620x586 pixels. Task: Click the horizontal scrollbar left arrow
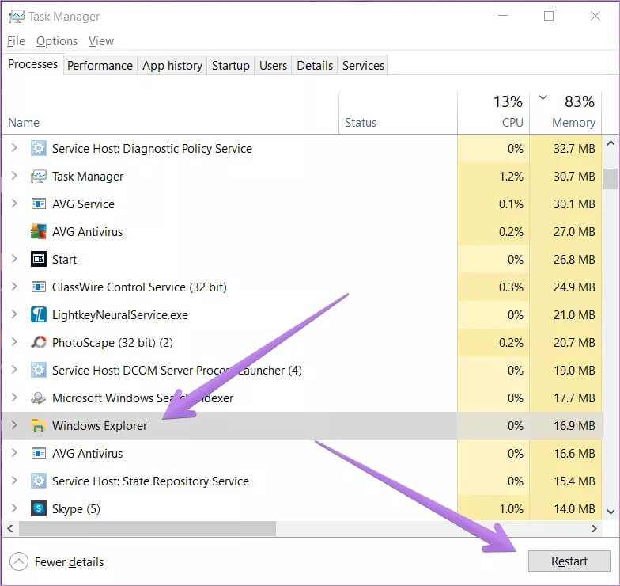tap(10, 529)
